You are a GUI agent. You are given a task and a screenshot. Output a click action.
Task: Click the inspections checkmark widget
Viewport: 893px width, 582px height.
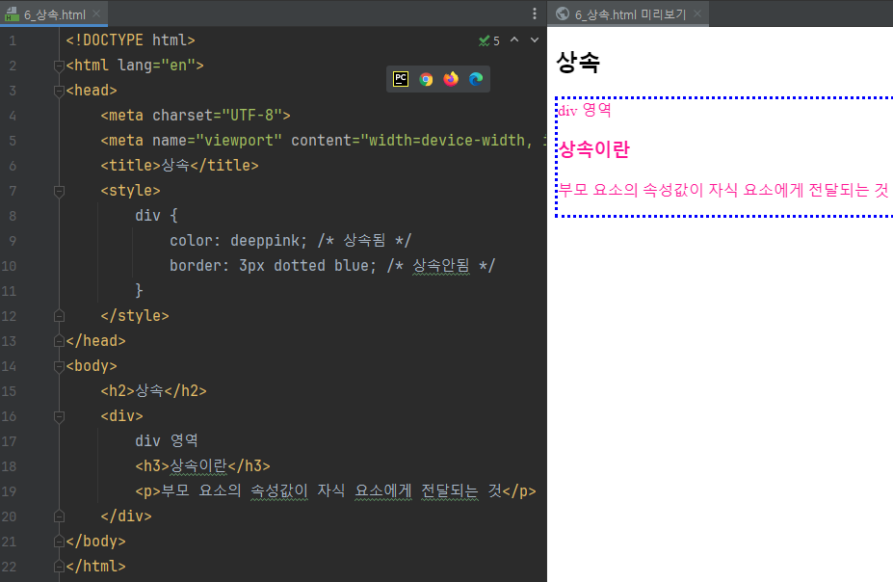click(x=489, y=40)
